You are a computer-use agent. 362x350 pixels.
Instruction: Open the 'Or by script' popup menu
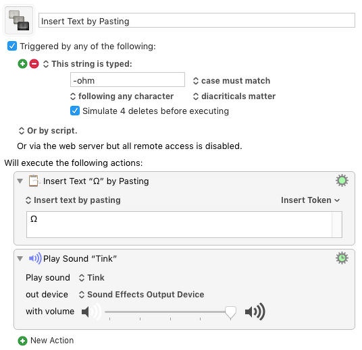47,131
